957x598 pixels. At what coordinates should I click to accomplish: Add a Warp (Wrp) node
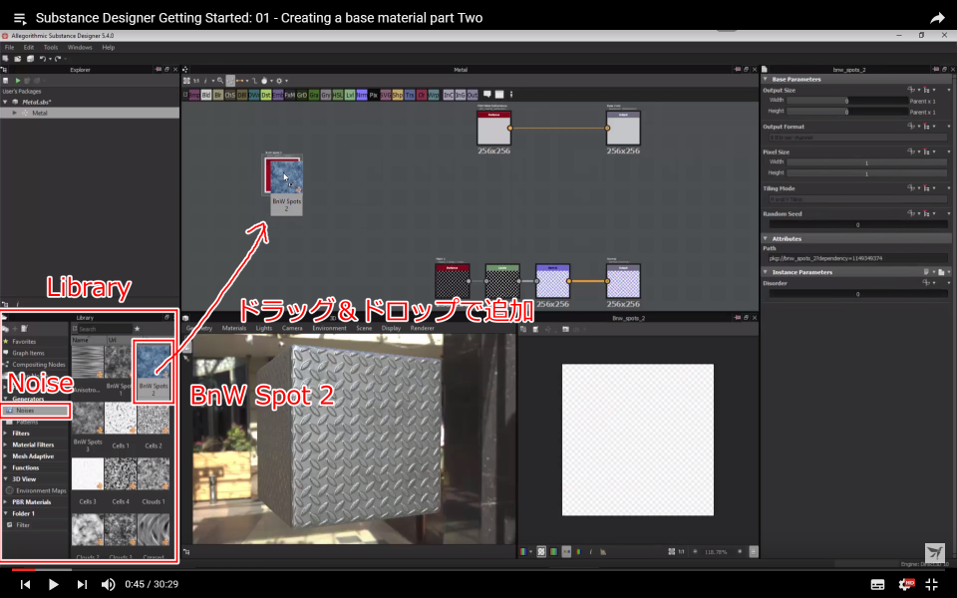[x=434, y=96]
